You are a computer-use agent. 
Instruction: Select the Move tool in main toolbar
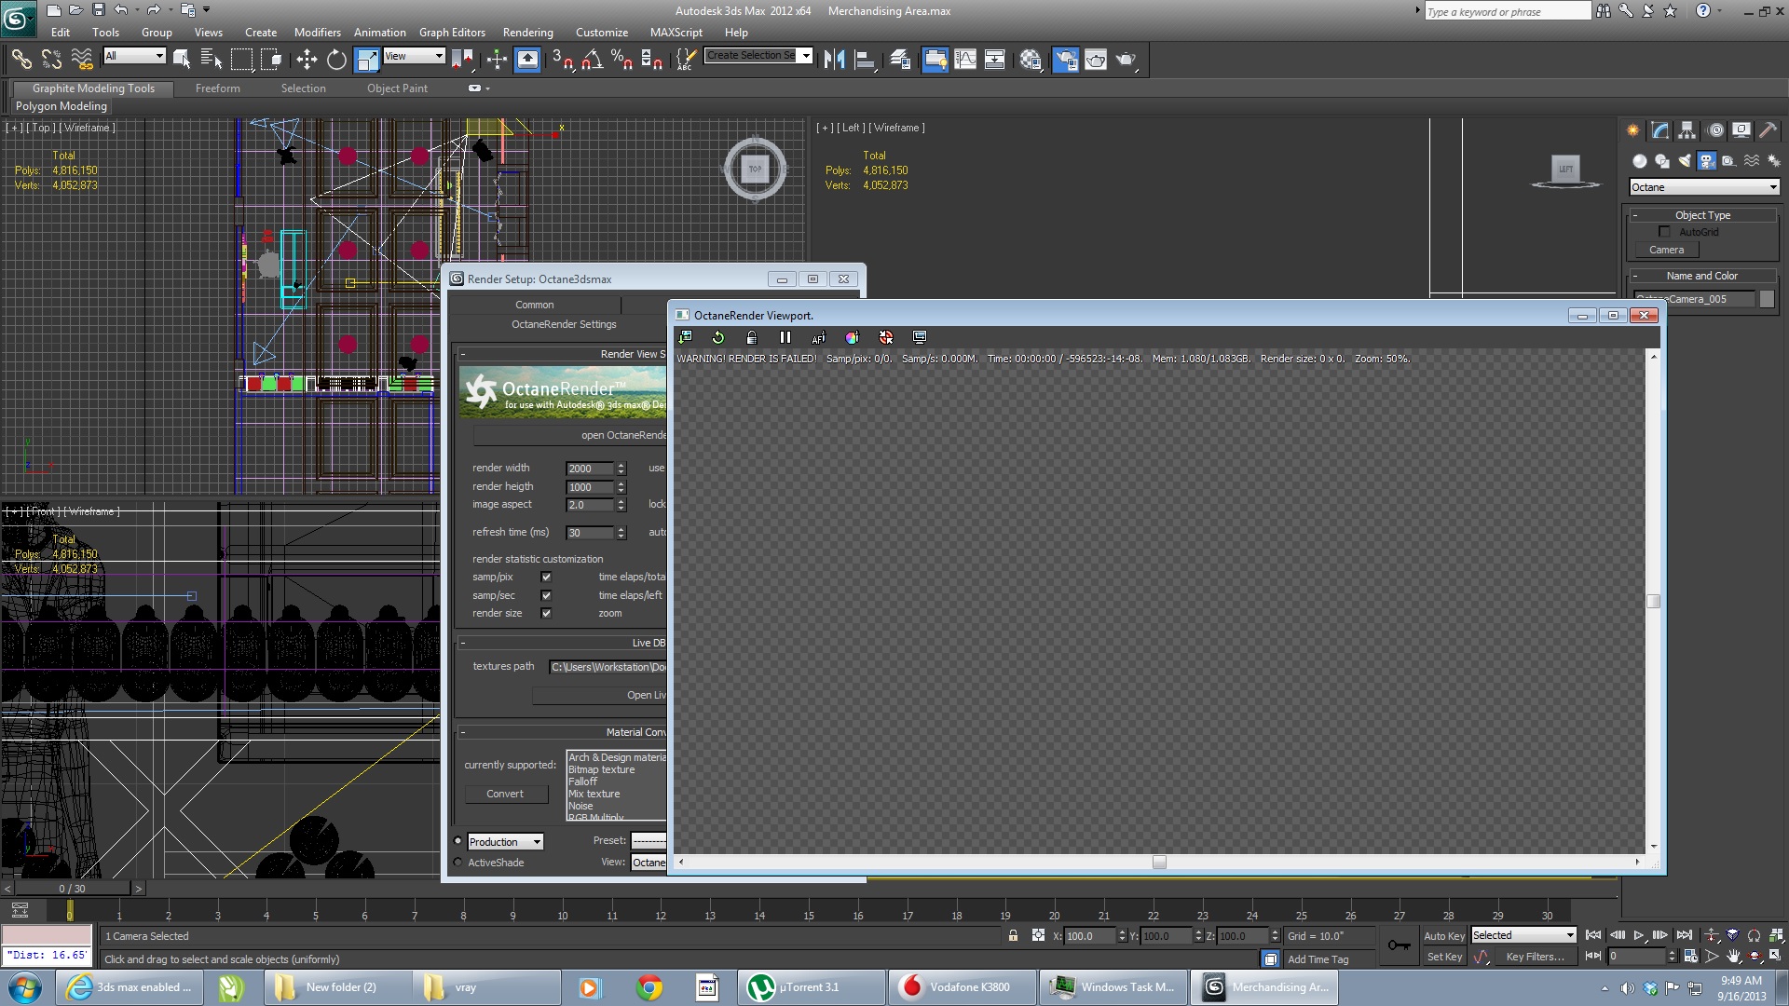(x=307, y=60)
